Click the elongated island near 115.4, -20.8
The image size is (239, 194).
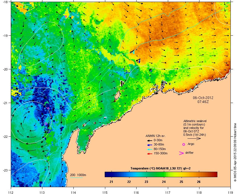(117, 96)
